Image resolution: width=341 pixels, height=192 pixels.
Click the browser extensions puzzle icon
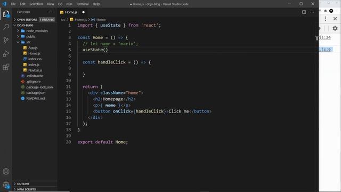pyautogui.click(x=326, y=11)
